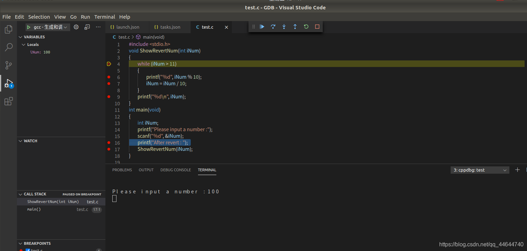Viewport: 527px width, 251px height.
Task: Create new terminal with plus icon
Action: coord(517,170)
